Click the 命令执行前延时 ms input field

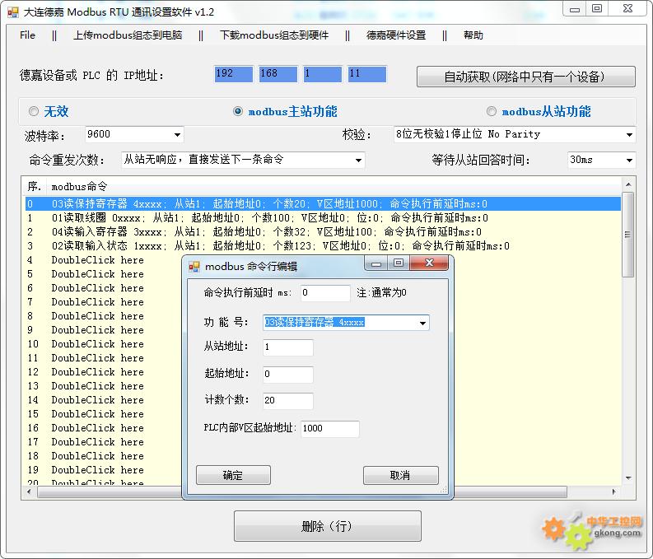tap(325, 293)
